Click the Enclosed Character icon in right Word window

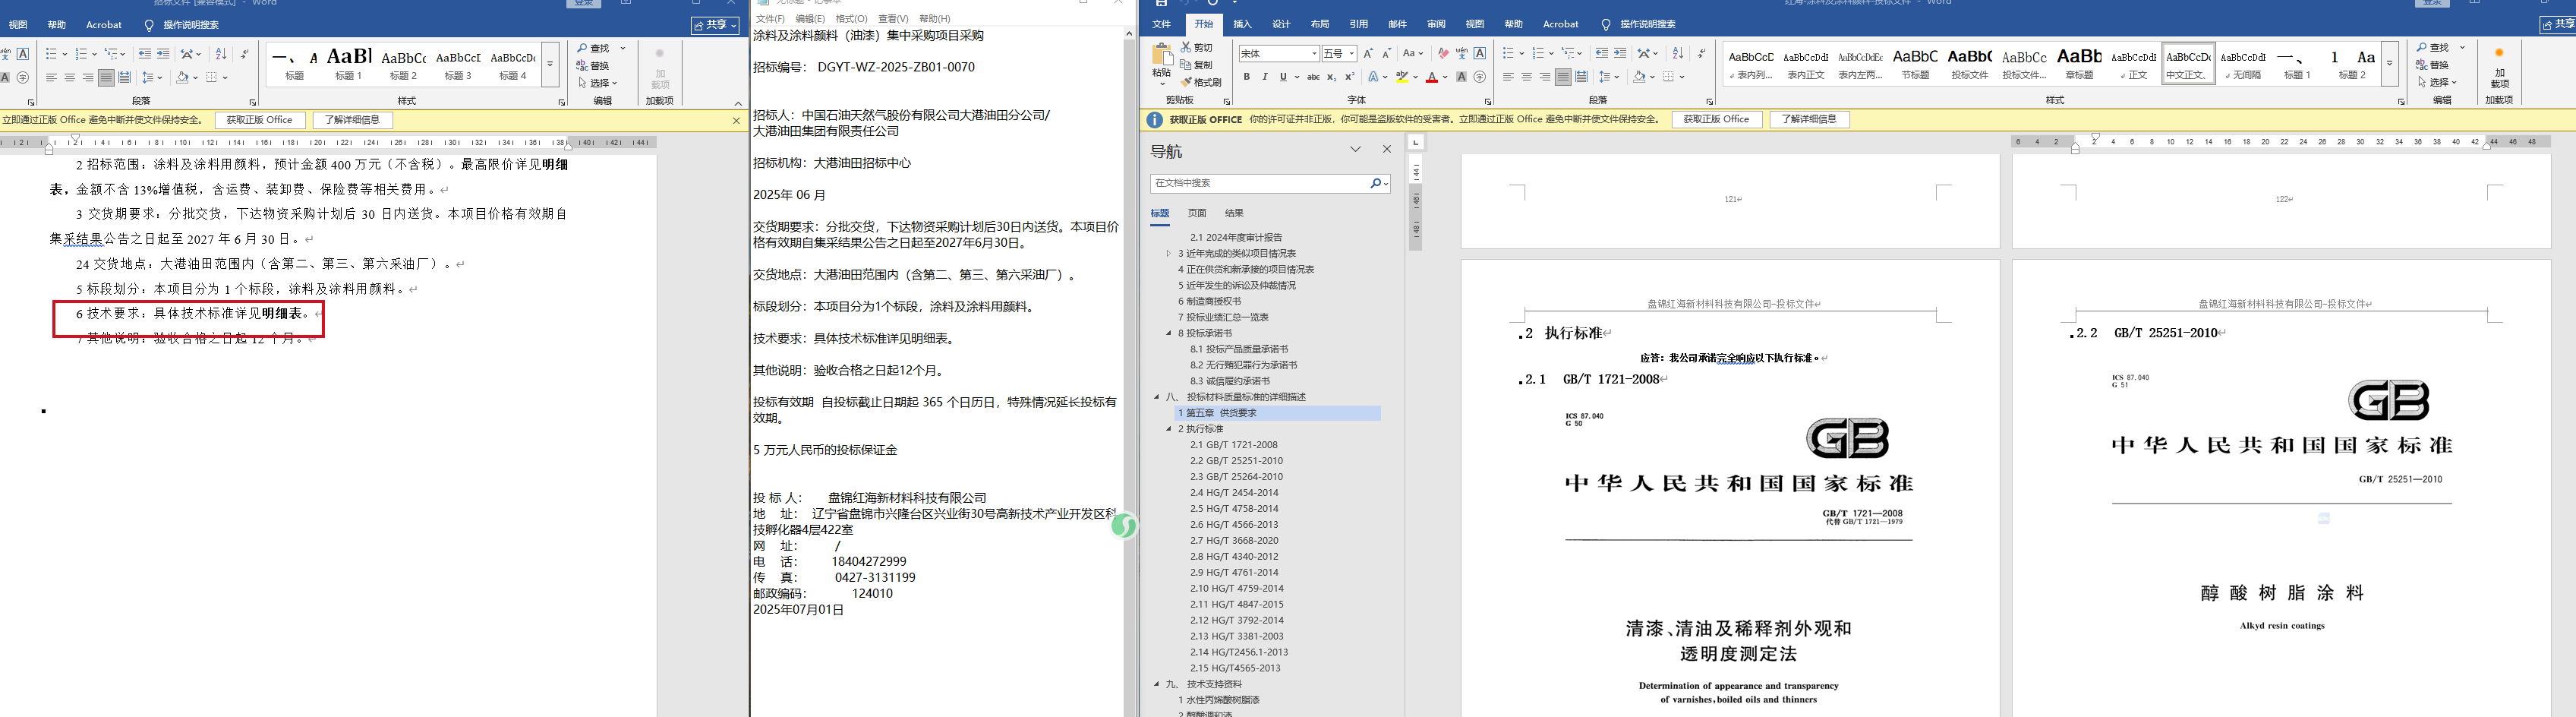(x=1480, y=77)
